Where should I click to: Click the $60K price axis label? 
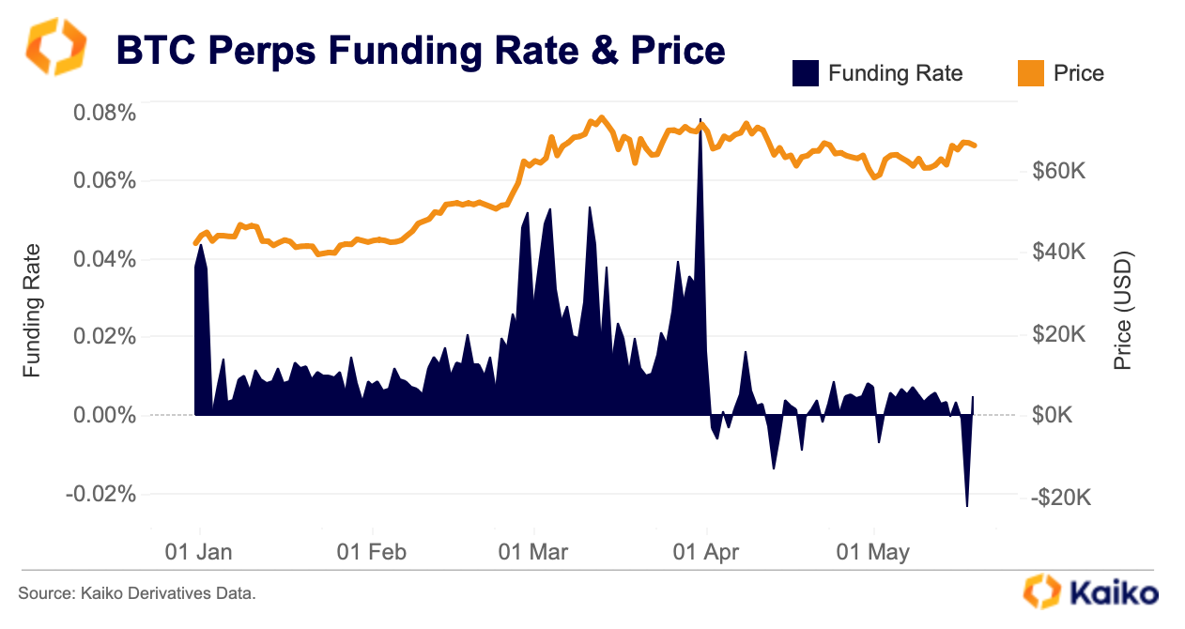pos(1057,171)
